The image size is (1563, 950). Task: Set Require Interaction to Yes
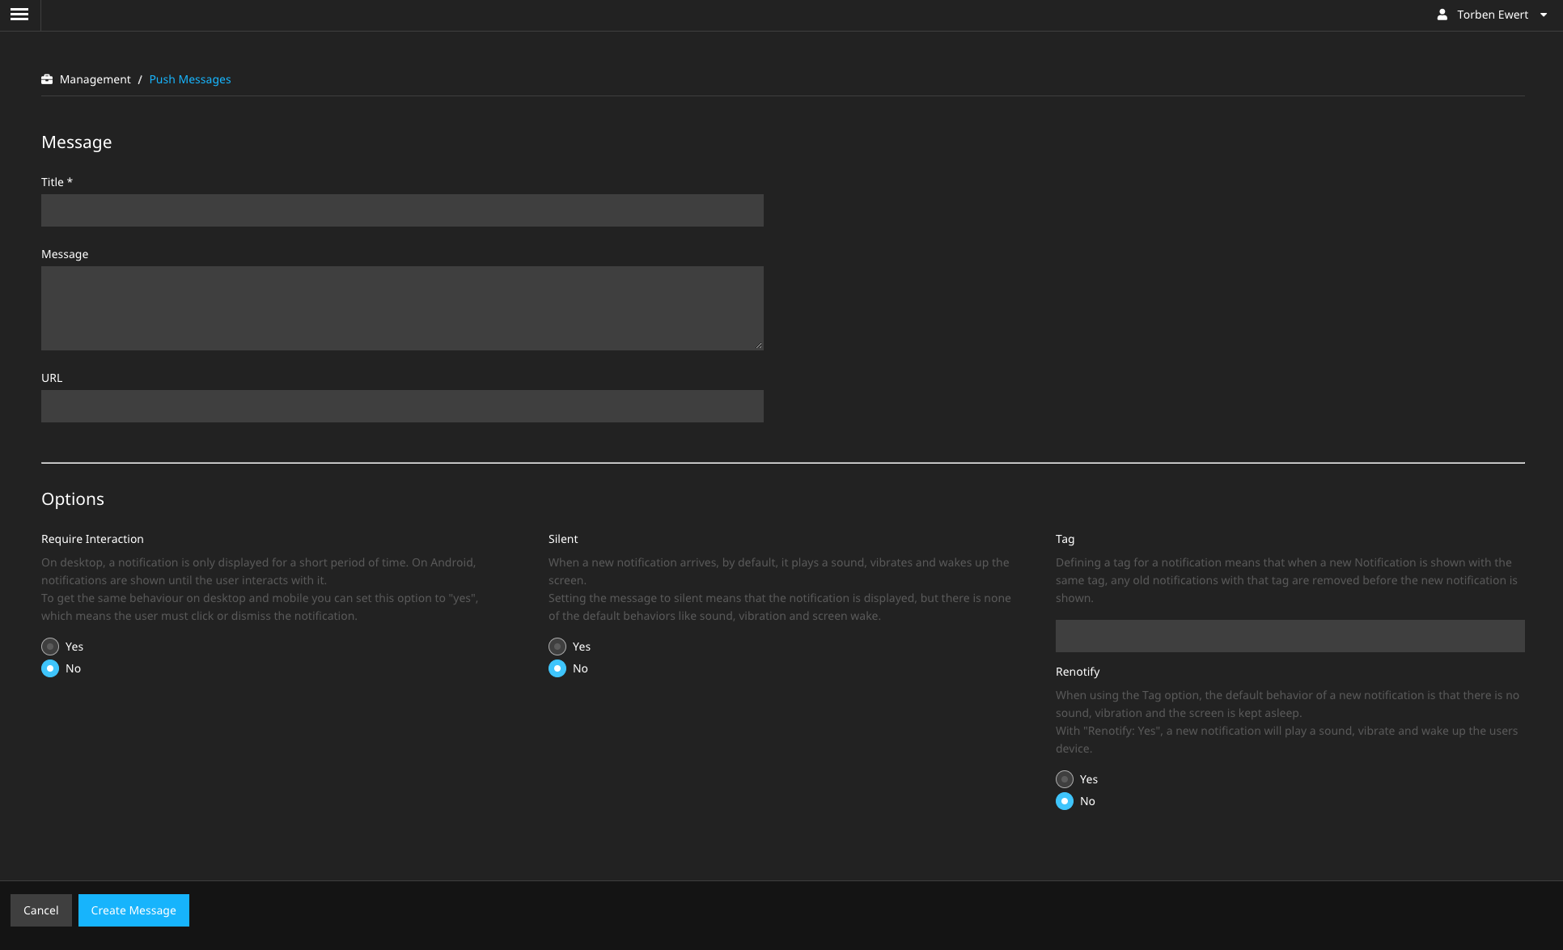(50, 647)
